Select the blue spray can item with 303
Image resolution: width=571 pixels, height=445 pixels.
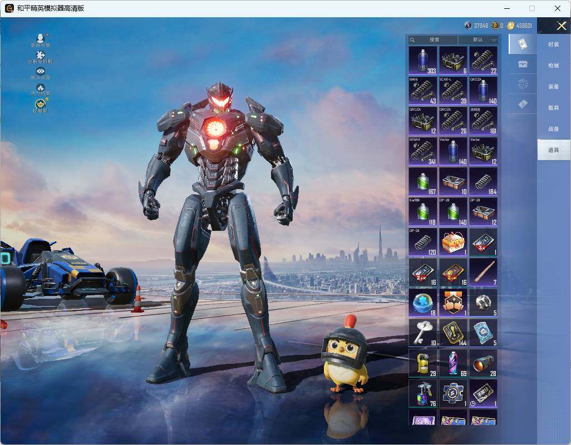pyautogui.click(x=423, y=61)
